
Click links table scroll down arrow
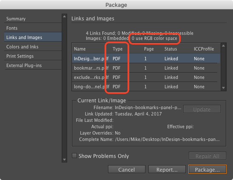point(223,88)
